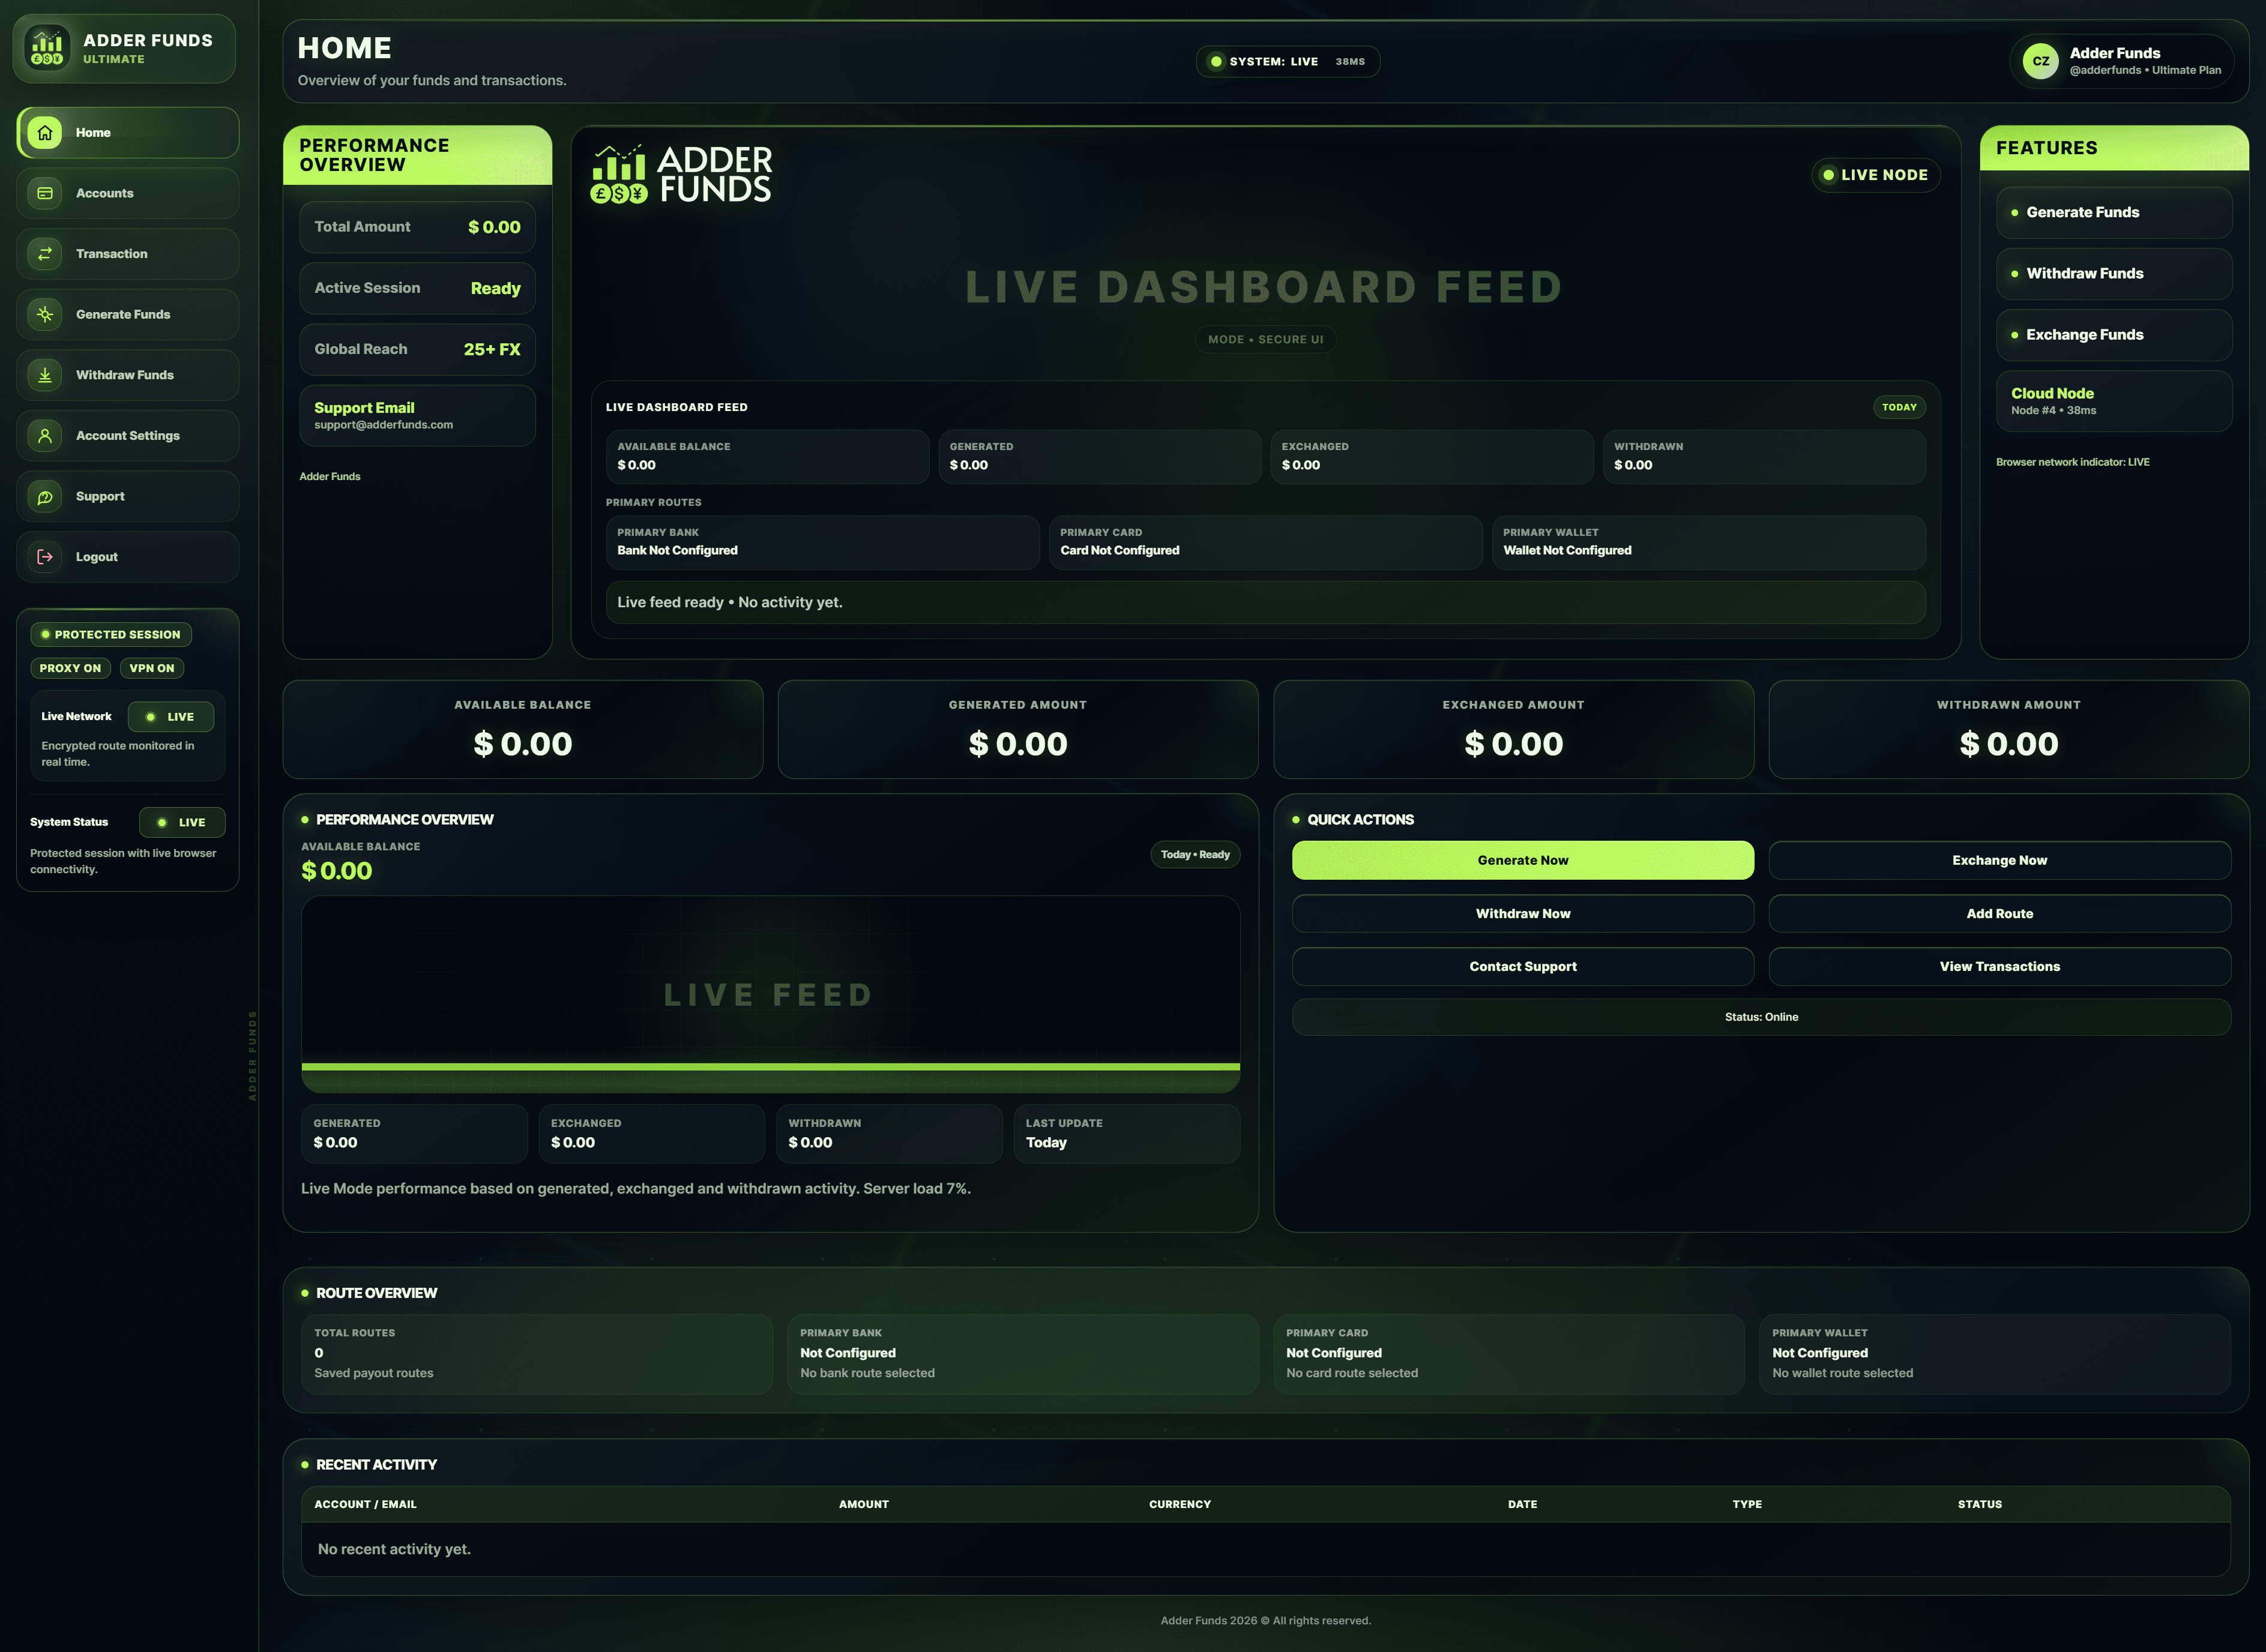Viewport: 2266px width, 1652px height.
Task: Click the LIVE NODE badge
Action: pyautogui.click(x=1876, y=175)
